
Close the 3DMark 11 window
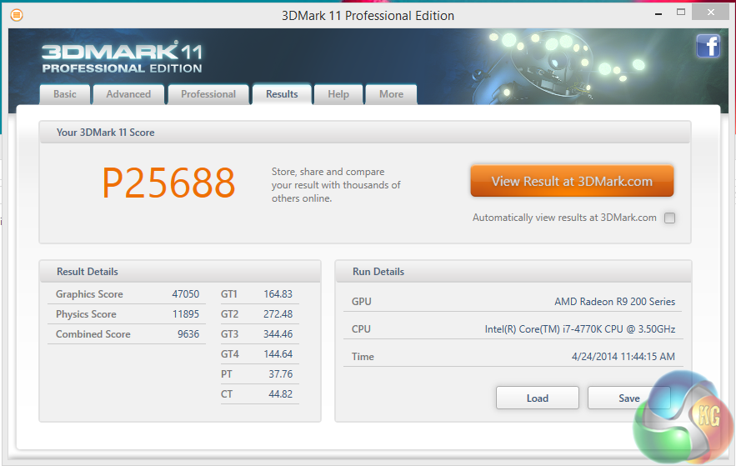point(711,13)
